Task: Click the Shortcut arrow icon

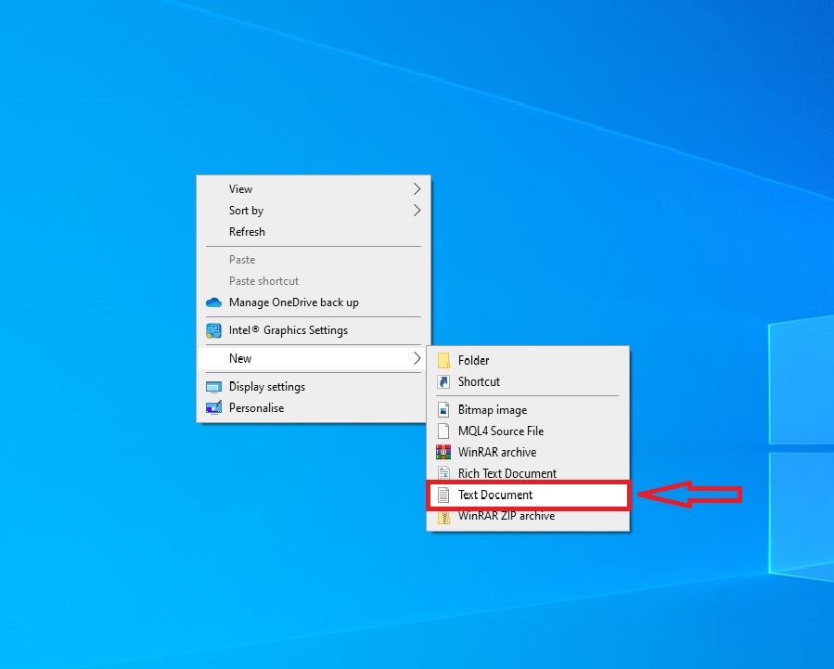Action: point(443,381)
